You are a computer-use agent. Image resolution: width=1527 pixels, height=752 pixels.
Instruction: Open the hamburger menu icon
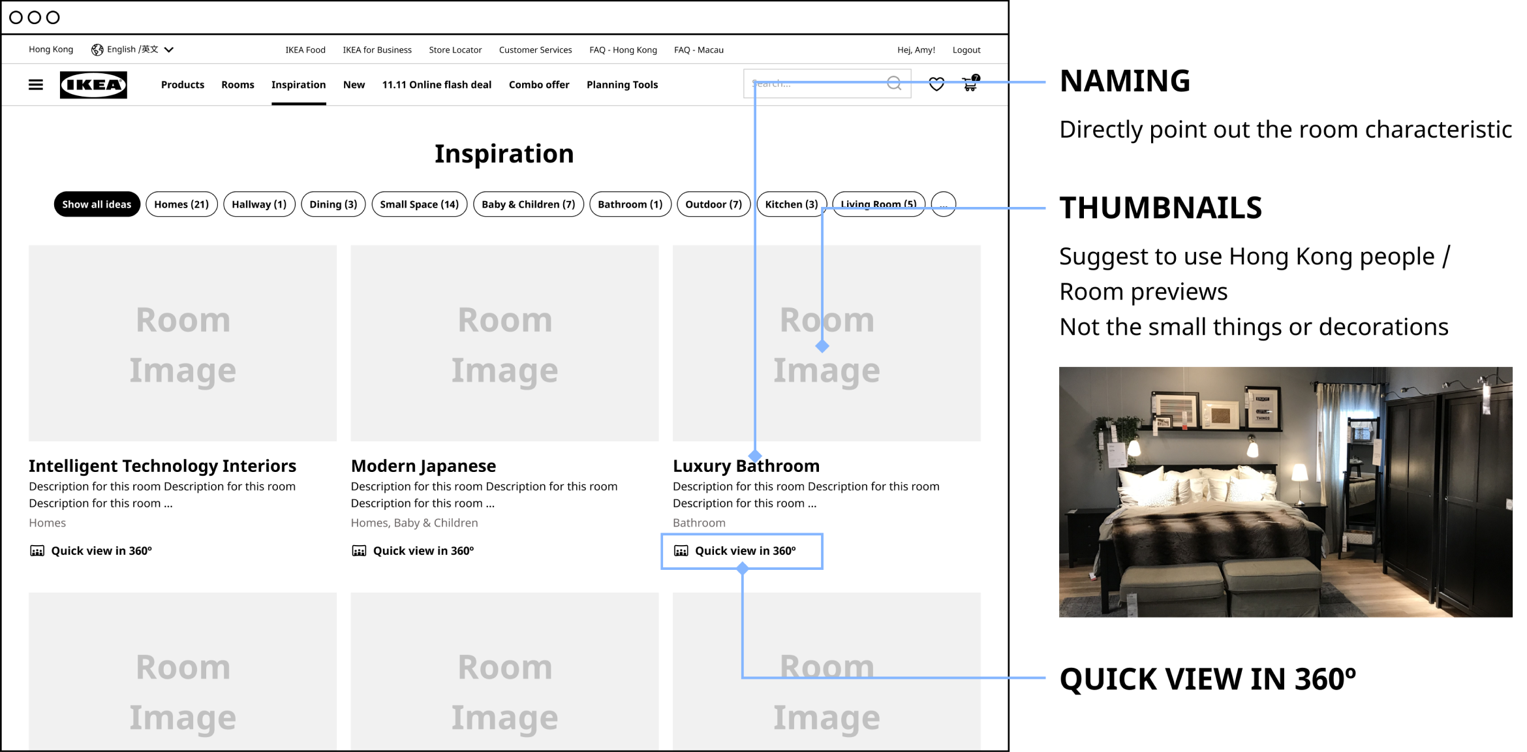pos(36,85)
